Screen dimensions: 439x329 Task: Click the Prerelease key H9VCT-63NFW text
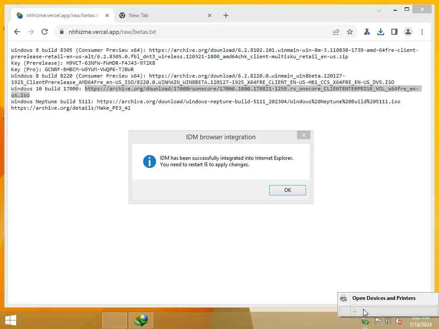pos(111,63)
